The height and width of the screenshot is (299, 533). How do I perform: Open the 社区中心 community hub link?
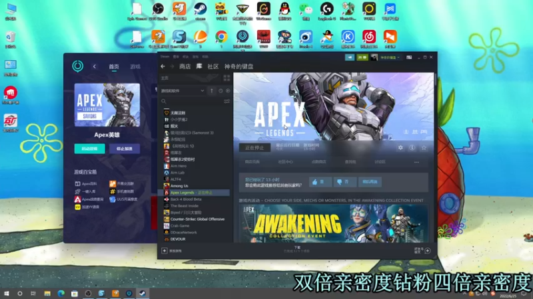(286, 162)
